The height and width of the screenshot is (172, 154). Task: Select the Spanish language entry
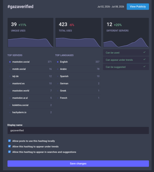(x=78, y=76)
